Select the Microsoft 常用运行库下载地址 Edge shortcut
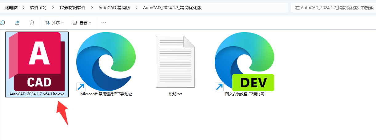 tap(106, 61)
